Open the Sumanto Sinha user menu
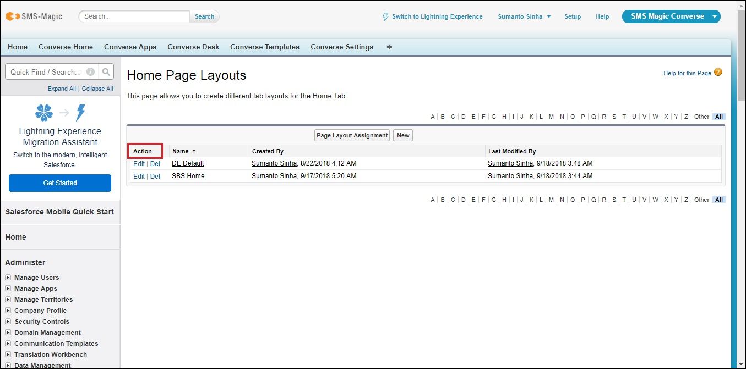 pyautogui.click(x=524, y=16)
